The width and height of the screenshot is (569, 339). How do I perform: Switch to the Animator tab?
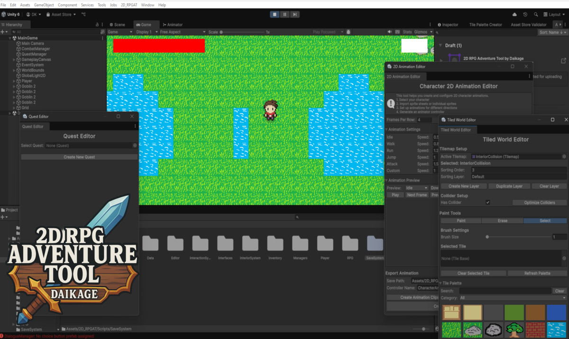point(172,25)
